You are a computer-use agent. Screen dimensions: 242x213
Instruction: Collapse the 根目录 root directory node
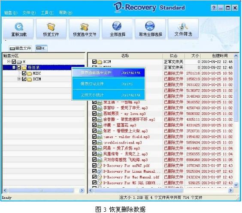coord(14,67)
